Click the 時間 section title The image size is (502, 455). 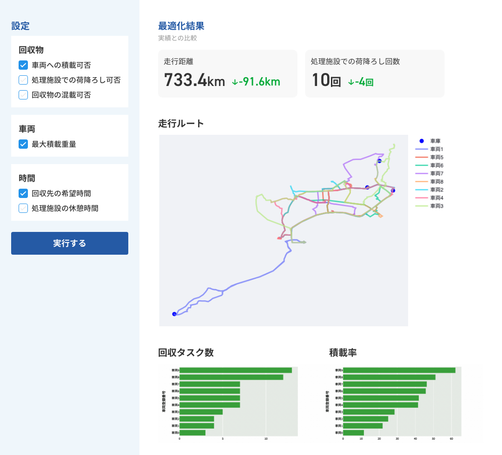27,178
